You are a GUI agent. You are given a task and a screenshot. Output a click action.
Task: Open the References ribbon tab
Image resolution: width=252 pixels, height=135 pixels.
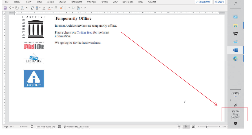76,2
